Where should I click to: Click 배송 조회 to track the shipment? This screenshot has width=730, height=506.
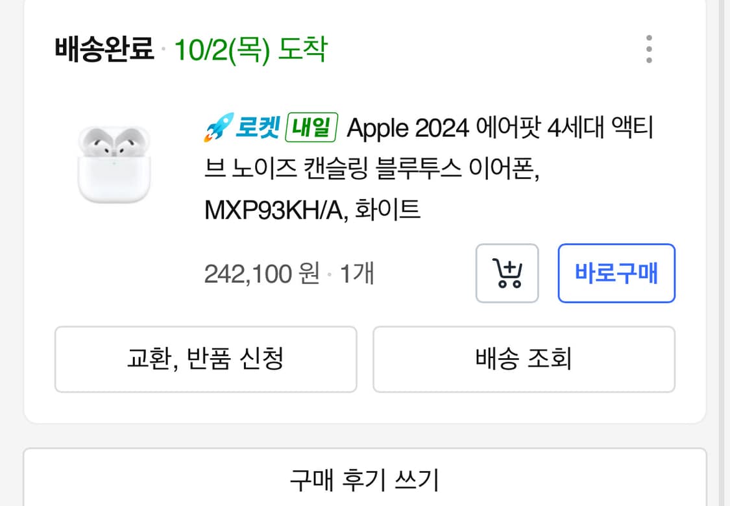tap(523, 359)
